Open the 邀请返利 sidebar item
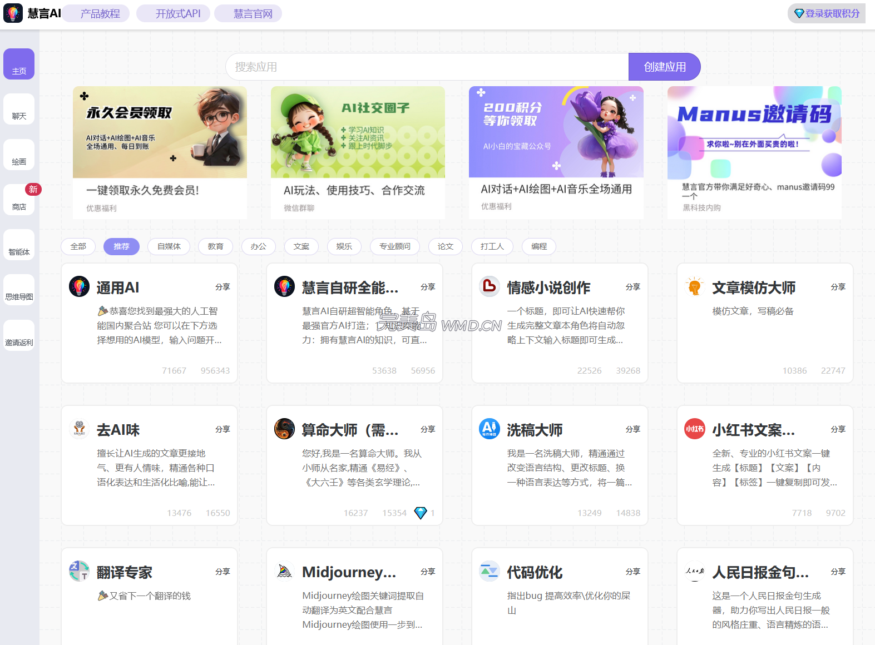The width and height of the screenshot is (875, 645). tap(19, 335)
